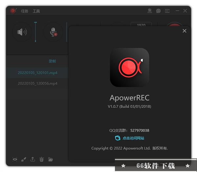197x172 pixels.
Task: Delete recording with the trash icon
Action: tap(42, 159)
